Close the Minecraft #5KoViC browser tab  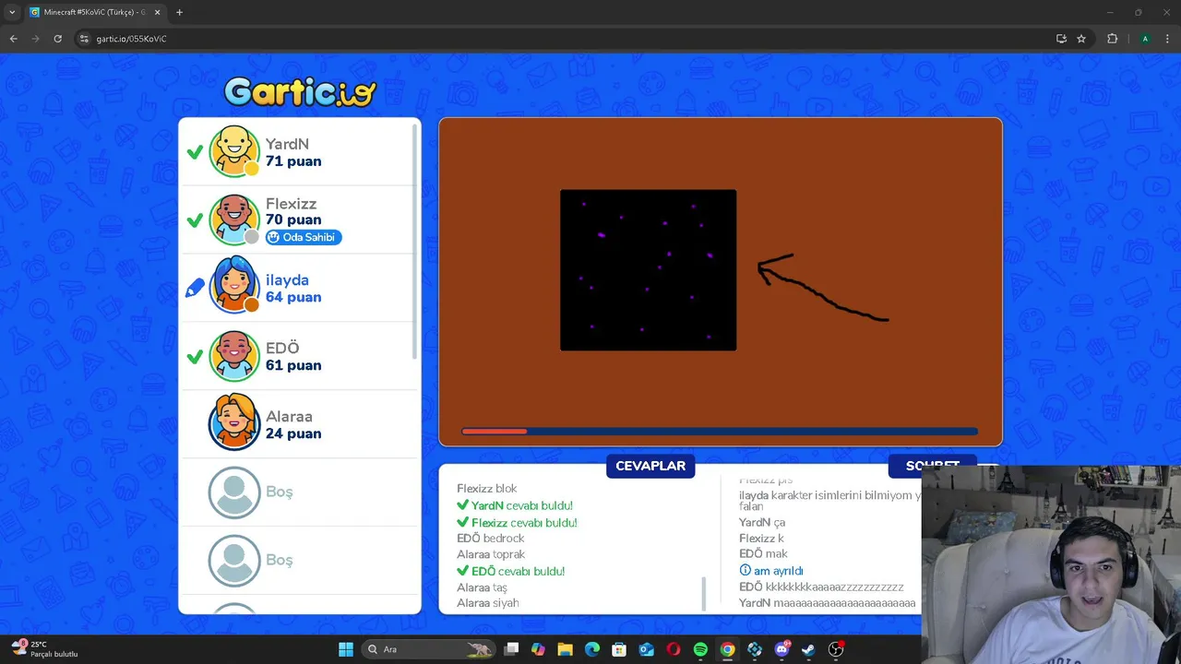tap(157, 12)
